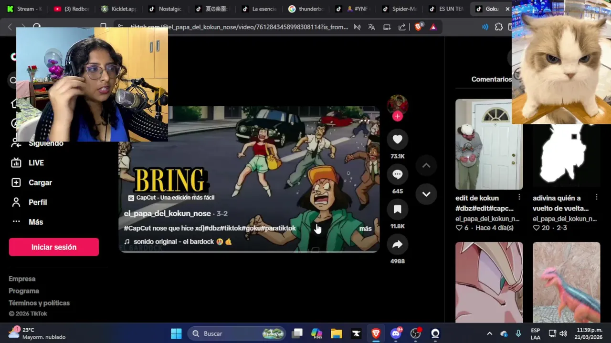Switch to the Spider-Ma tab
The width and height of the screenshot is (611, 343).
pyautogui.click(x=399, y=9)
